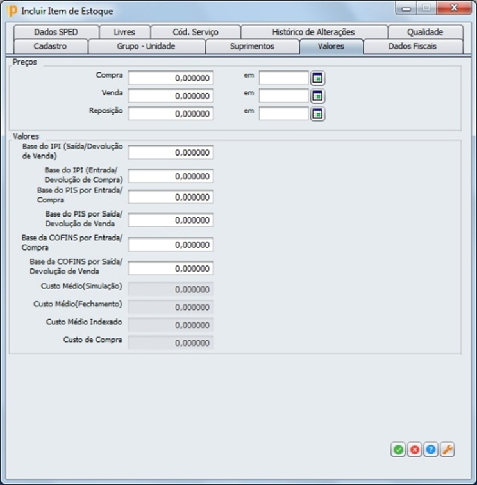
Task: Select the Suprimentos tab
Action: tap(252, 47)
